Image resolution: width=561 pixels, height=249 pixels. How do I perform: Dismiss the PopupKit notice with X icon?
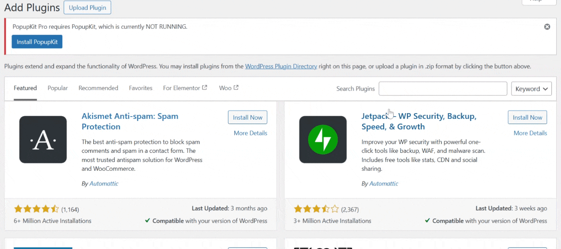coord(547,27)
